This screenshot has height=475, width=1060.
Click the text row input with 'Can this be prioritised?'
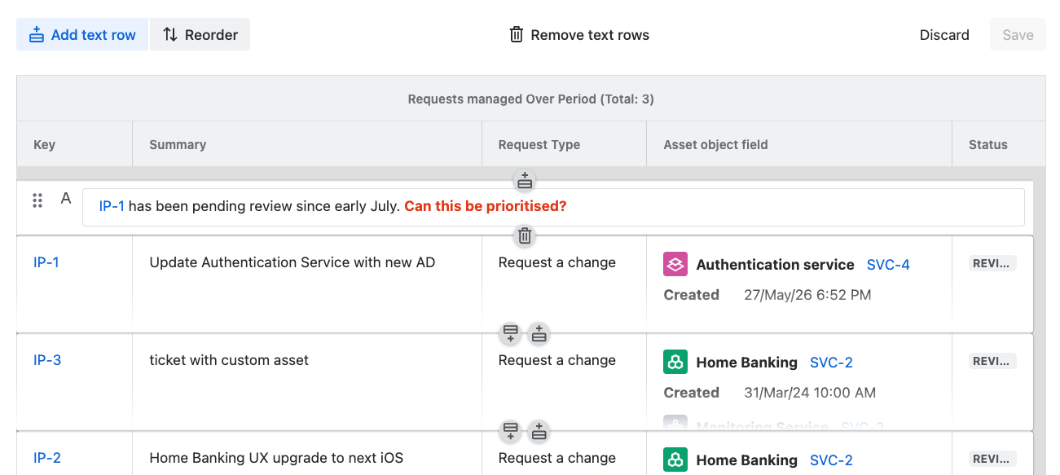point(553,207)
